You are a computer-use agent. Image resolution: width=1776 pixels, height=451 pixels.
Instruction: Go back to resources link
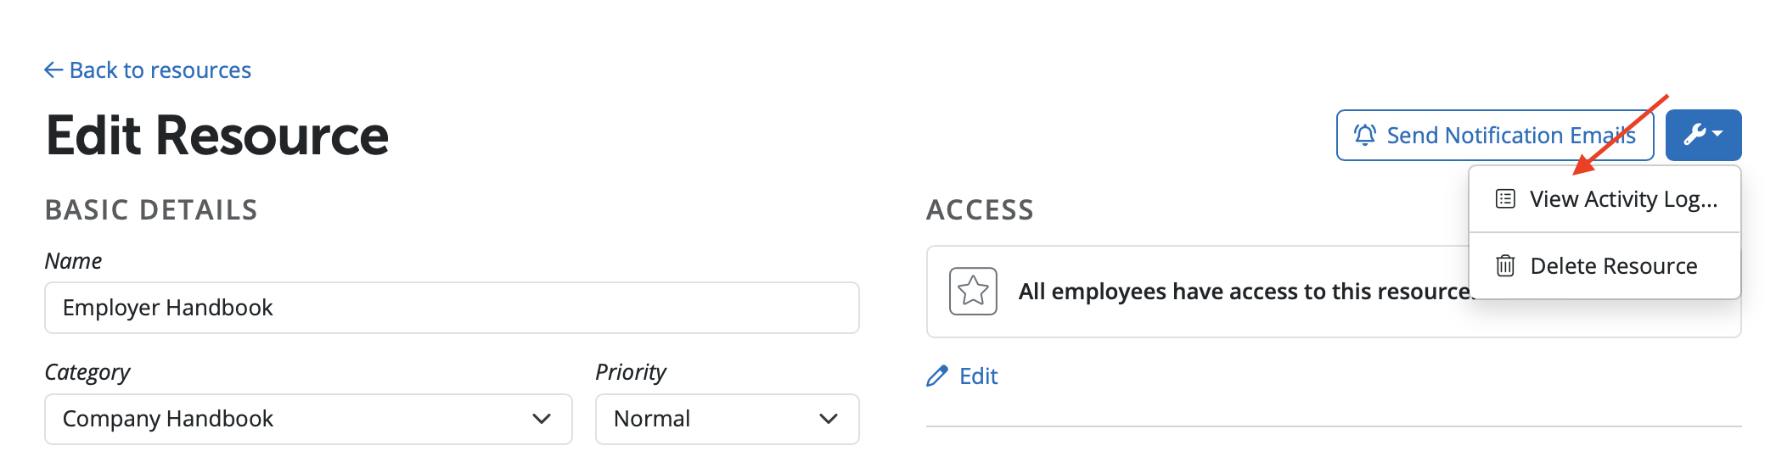[x=160, y=70]
